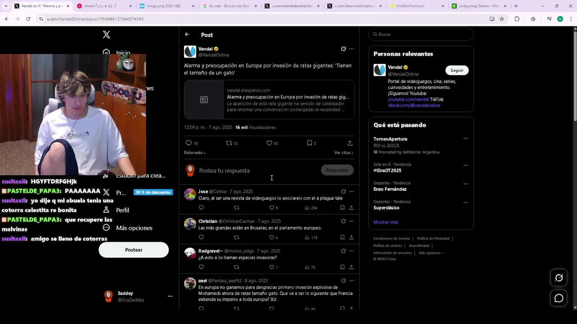Viewport: 577px width, 324px height.
Task: Open Grok on axel's reply
Action: click(343, 280)
